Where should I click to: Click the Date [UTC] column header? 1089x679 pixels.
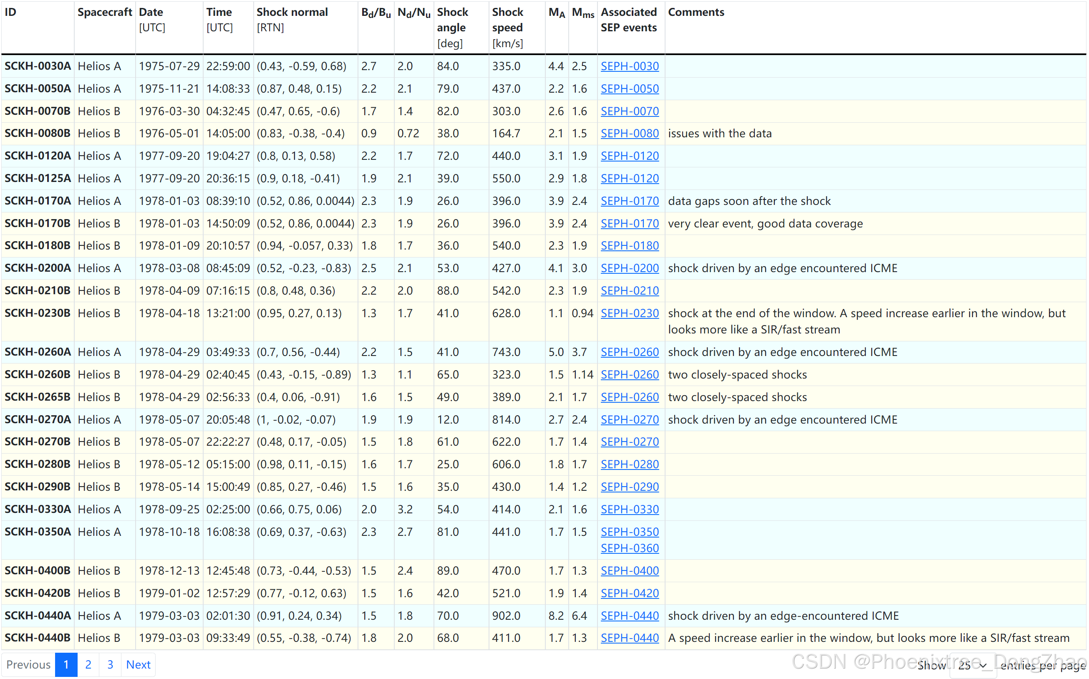(x=151, y=12)
